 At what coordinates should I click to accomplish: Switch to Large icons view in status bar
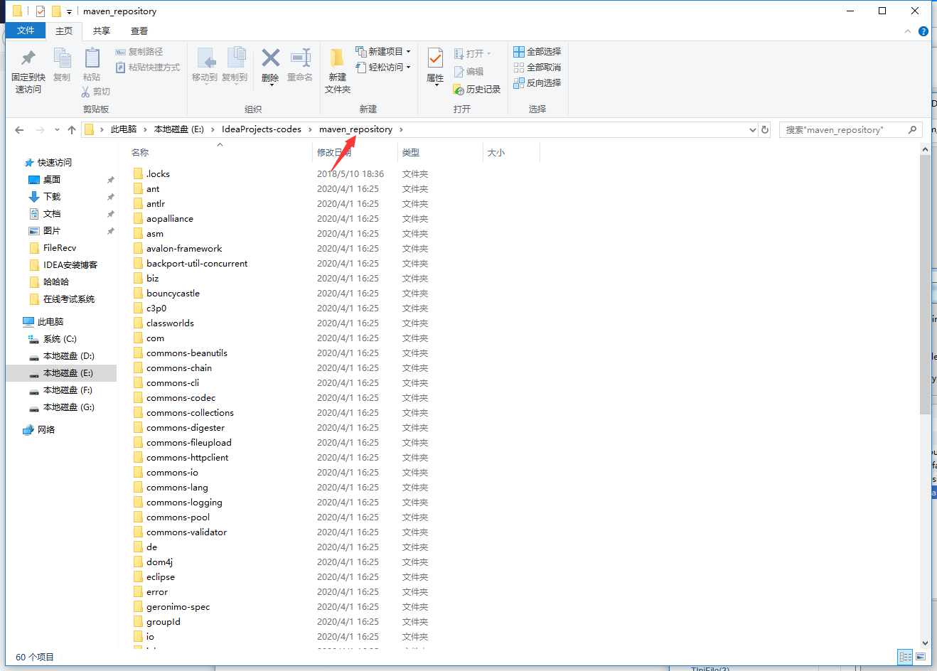click(x=921, y=657)
